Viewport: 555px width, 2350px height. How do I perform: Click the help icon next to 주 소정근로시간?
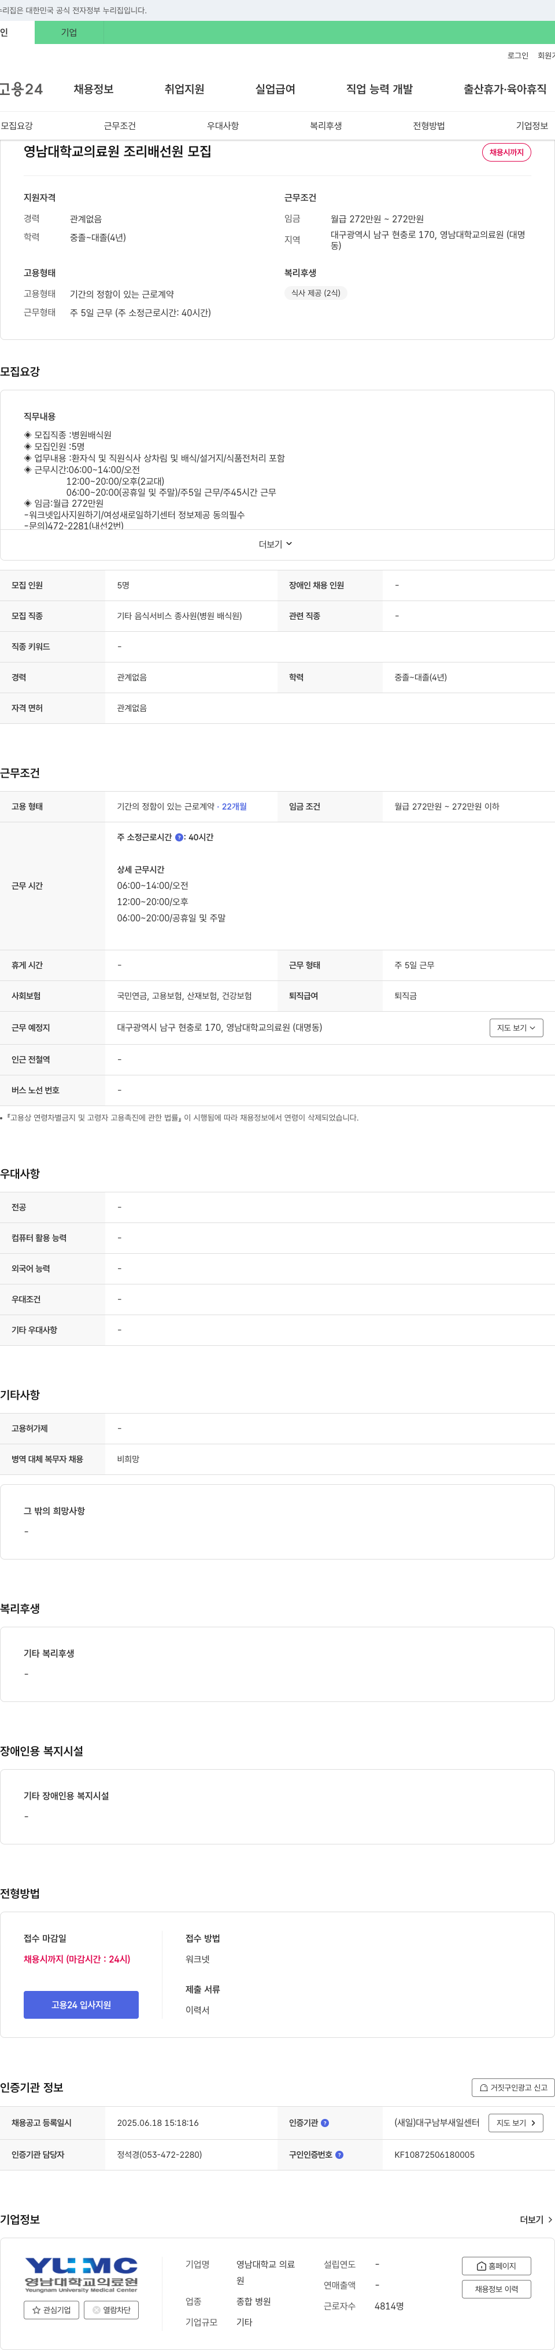pyautogui.click(x=179, y=837)
